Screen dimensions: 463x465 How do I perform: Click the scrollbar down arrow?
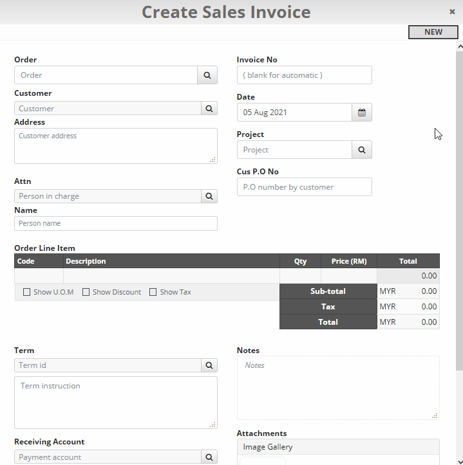460,462
